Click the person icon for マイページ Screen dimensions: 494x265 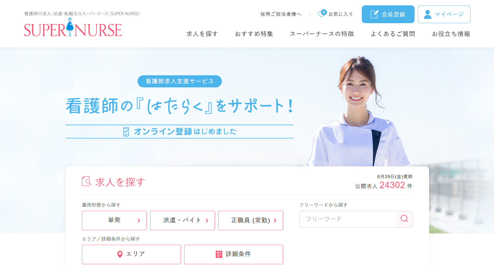click(x=427, y=14)
